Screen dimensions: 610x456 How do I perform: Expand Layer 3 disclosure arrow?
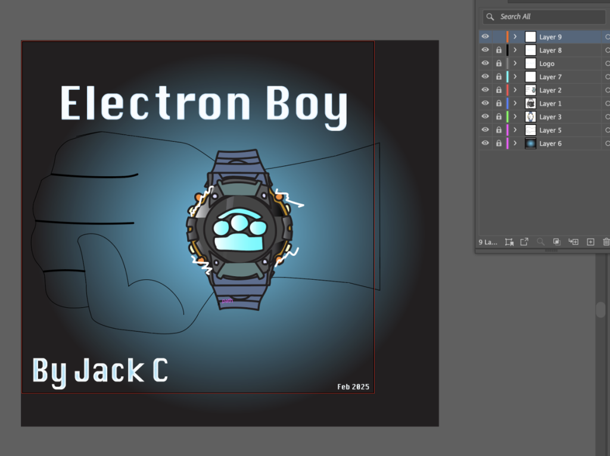515,117
